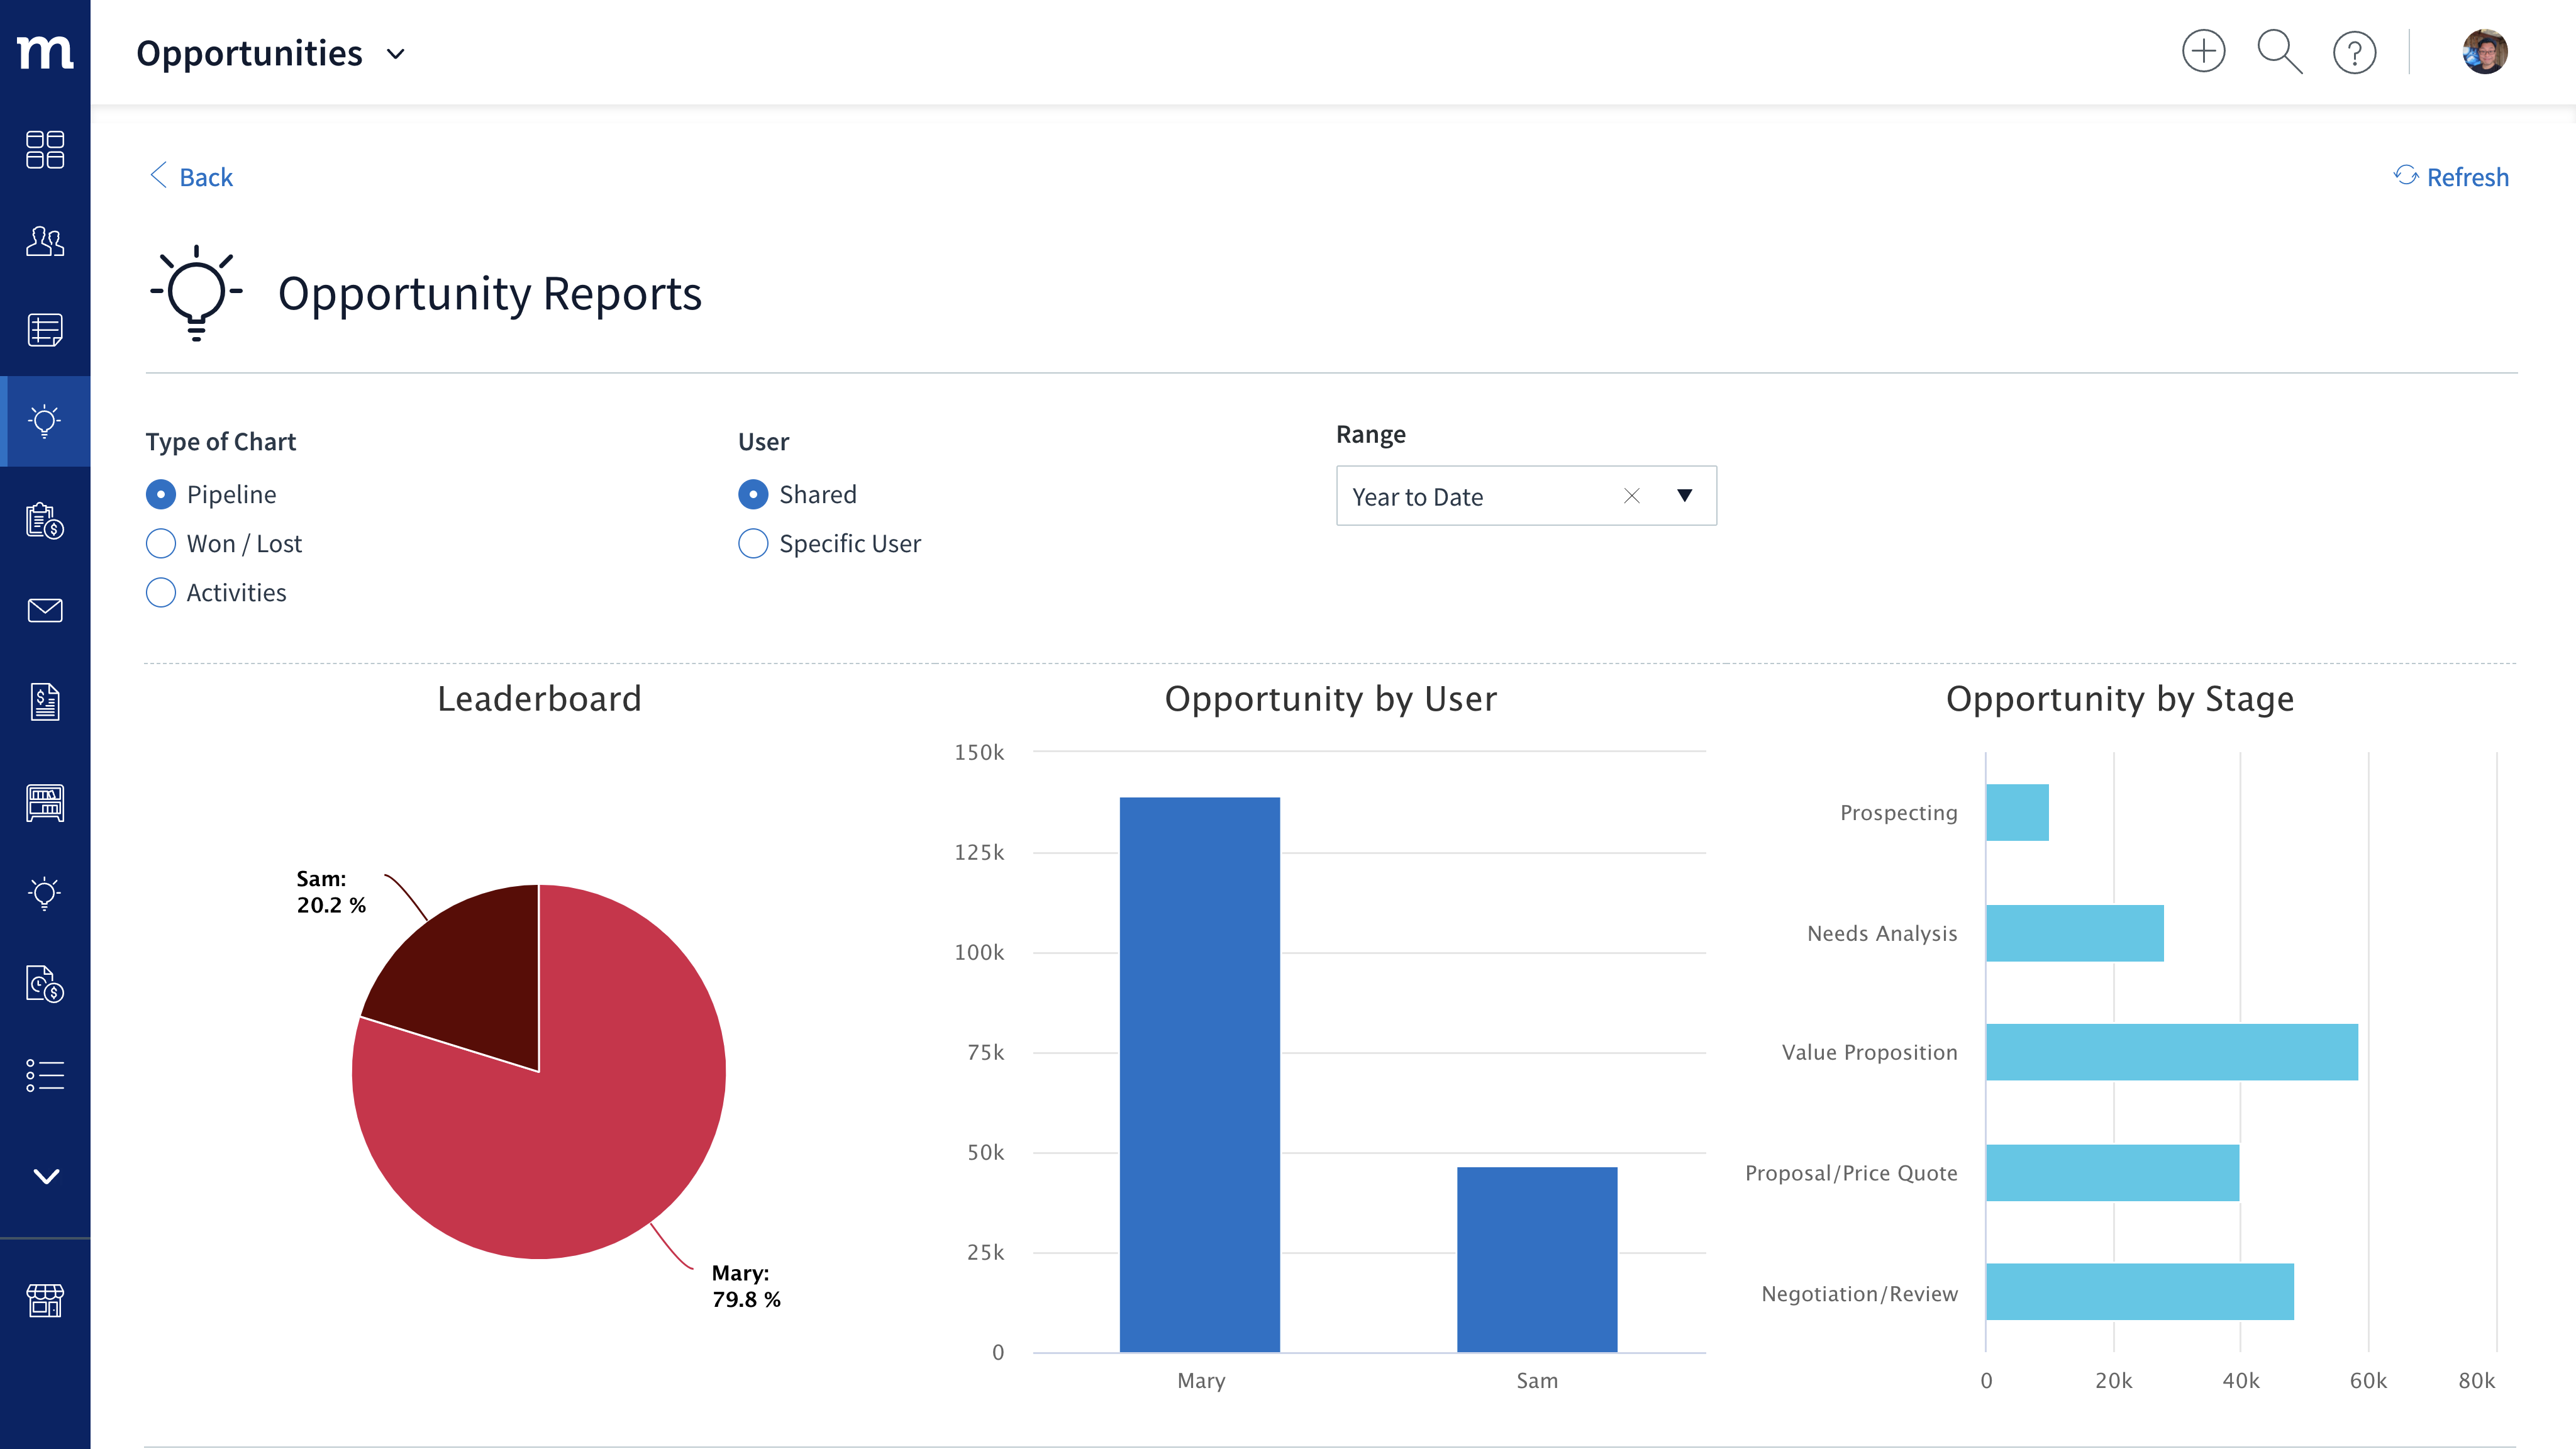Open the contacts people icon in sidebar
The height and width of the screenshot is (1449, 2576).
pyautogui.click(x=45, y=241)
